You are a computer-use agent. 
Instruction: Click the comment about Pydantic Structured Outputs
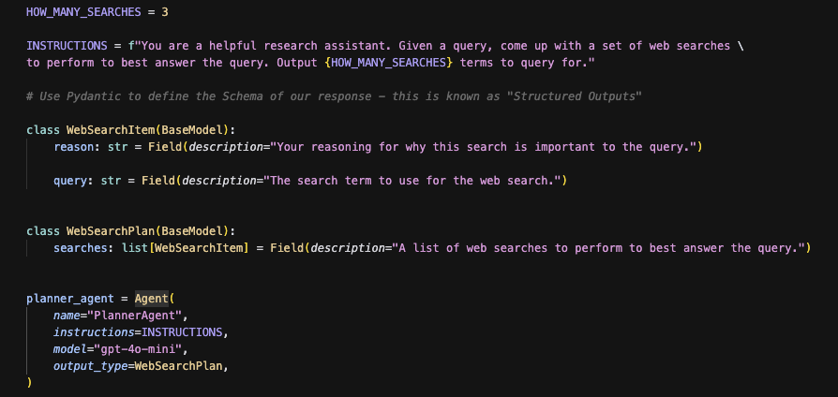(334, 96)
